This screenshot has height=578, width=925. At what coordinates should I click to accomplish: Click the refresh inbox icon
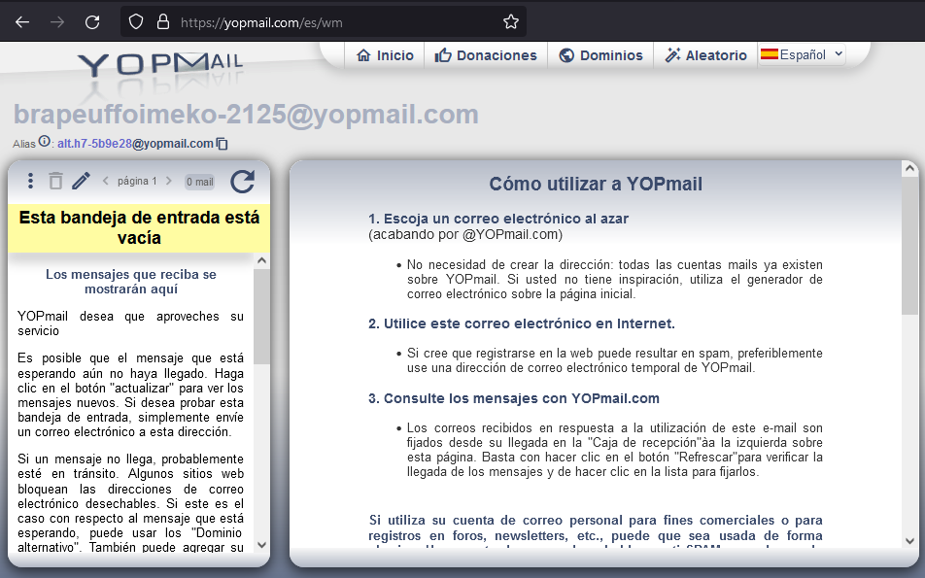pyautogui.click(x=242, y=182)
